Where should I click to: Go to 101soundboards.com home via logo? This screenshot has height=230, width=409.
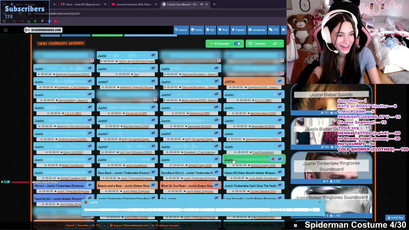pyautogui.click(x=42, y=30)
